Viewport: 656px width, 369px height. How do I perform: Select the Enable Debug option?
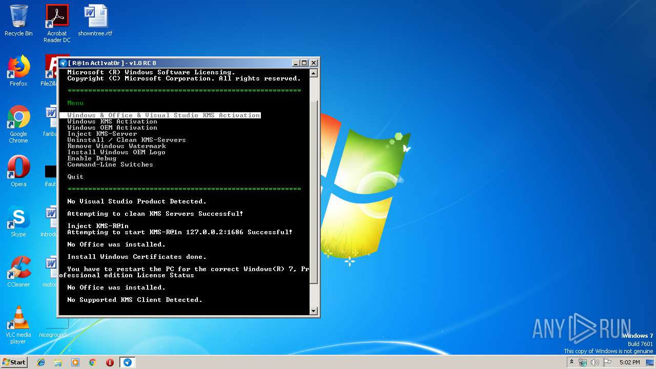[x=92, y=158]
